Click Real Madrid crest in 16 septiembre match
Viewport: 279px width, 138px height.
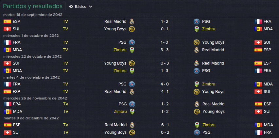coord(132,22)
